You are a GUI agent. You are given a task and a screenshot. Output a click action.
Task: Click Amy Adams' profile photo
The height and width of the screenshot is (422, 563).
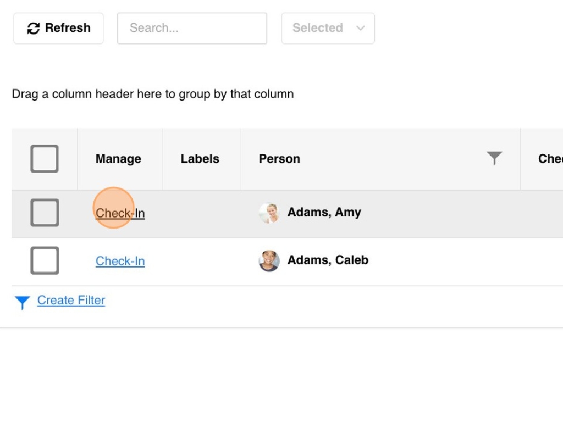pyautogui.click(x=269, y=213)
